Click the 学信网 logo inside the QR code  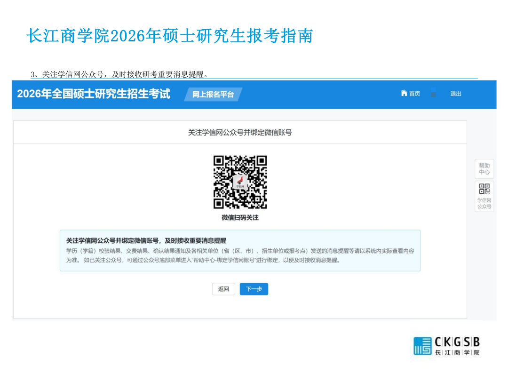coord(240,182)
